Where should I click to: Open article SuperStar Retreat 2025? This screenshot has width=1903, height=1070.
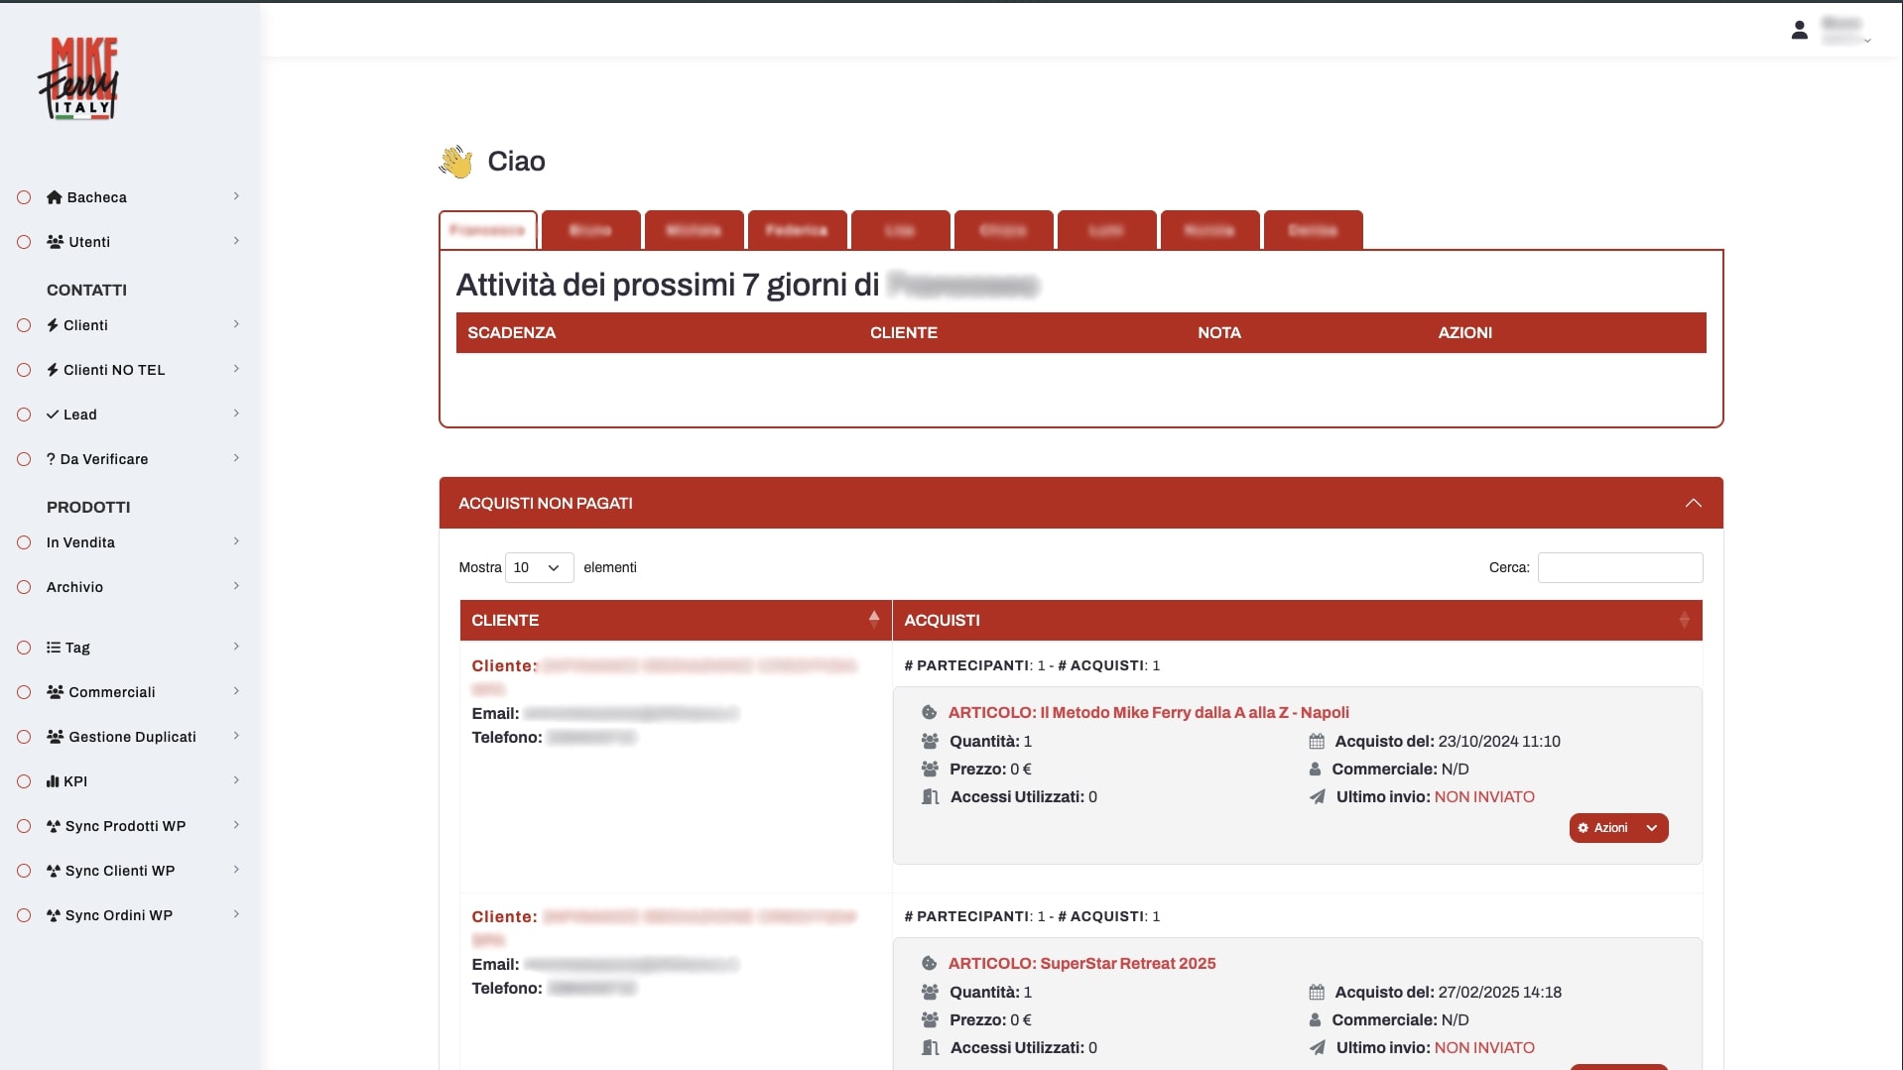click(x=1081, y=963)
